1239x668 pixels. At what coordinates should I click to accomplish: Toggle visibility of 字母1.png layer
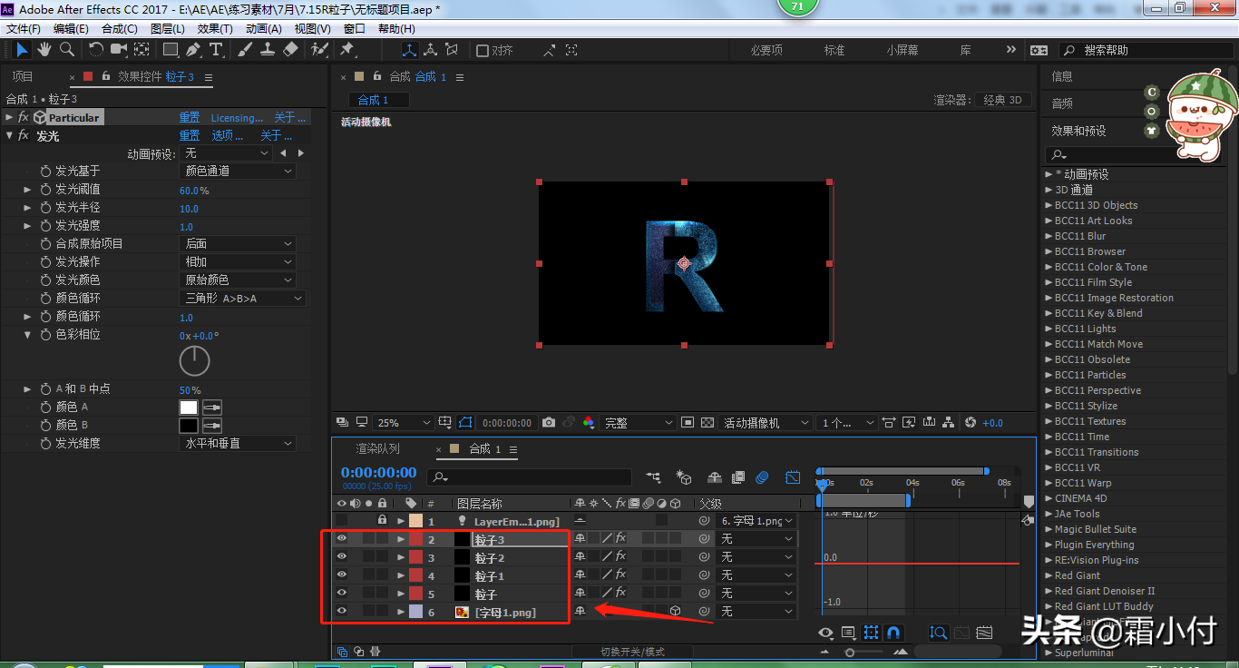point(342,612)
